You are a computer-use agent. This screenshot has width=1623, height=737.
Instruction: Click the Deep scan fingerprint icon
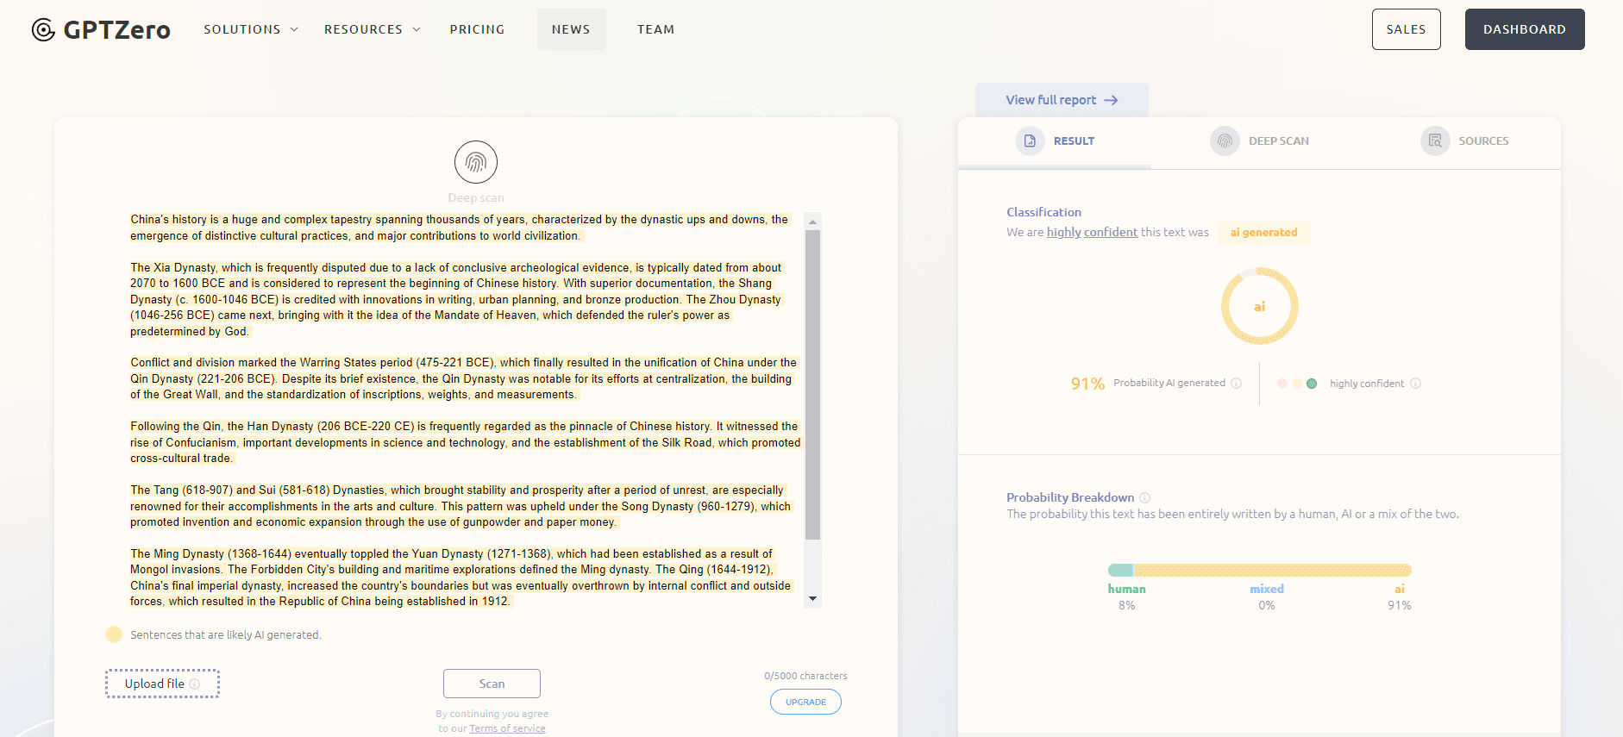(x=476, y=162)
